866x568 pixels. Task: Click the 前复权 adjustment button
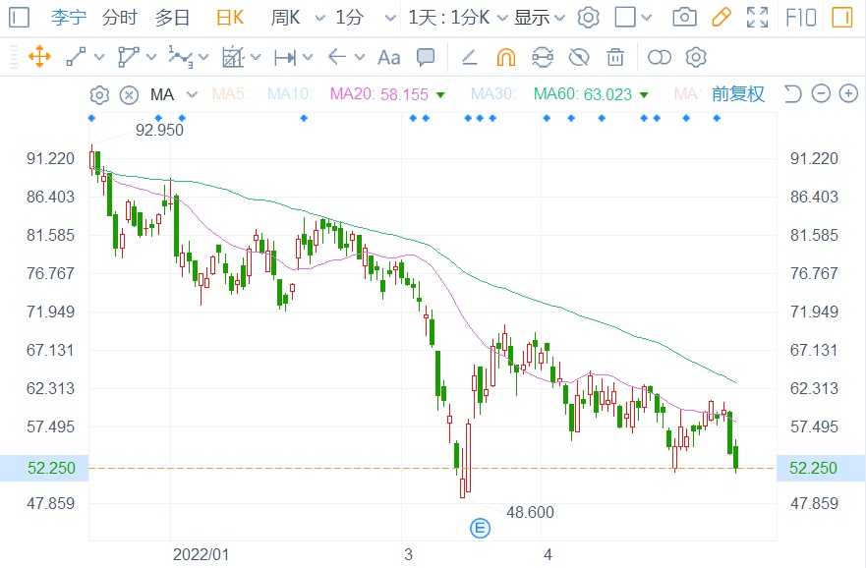tap(737, 94)
